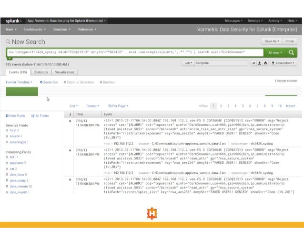Click the date_month interesting field
Image resolution: width=304 pixels, height=228 pixels.
[x=20, y=192]
